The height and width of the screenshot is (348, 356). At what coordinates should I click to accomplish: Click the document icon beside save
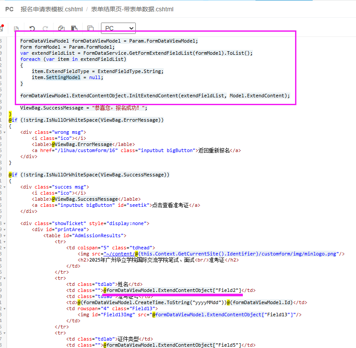click(x=16, y=29)
